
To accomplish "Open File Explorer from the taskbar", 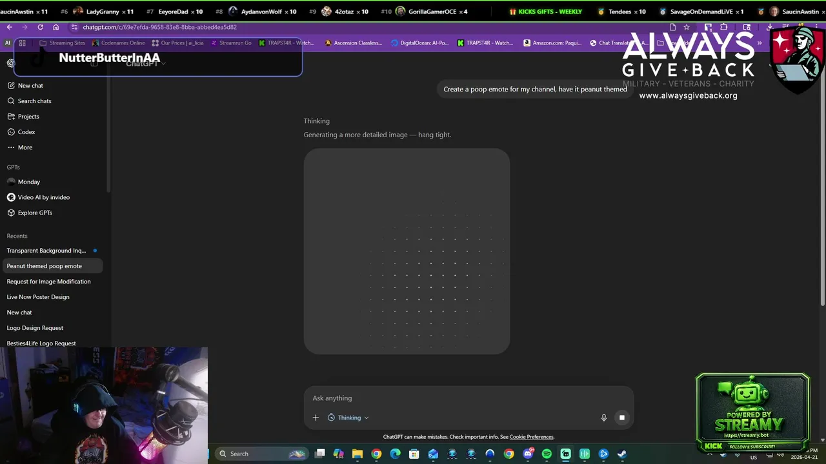I will pos(357,454).
